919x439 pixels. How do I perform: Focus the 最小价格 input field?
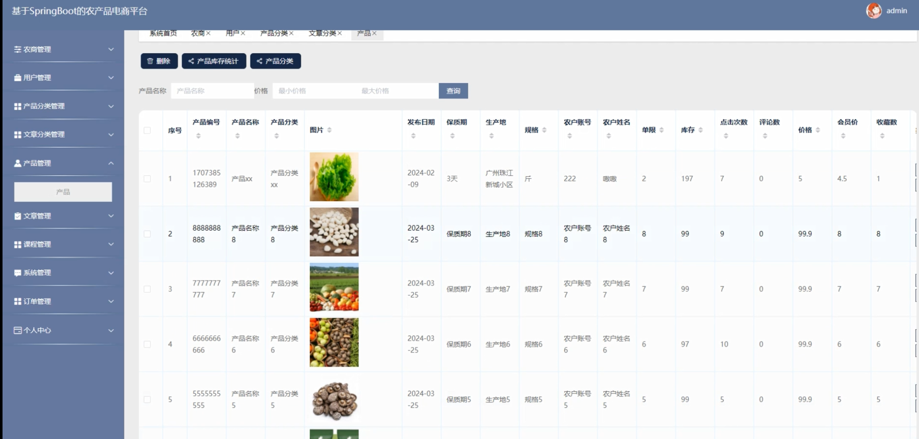[x=315, y=91]
